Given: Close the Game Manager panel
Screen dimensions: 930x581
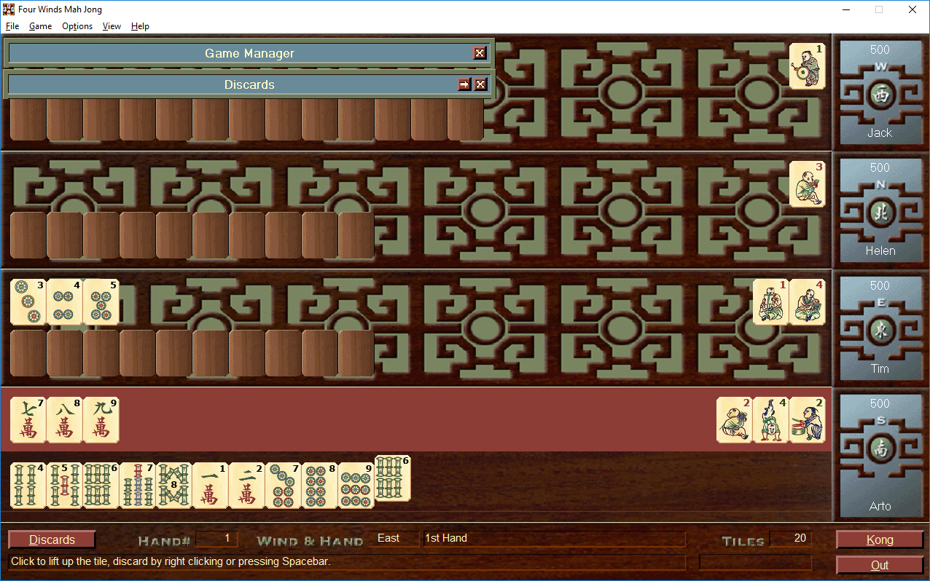Looking at the screenshot, I should point(479,53).
